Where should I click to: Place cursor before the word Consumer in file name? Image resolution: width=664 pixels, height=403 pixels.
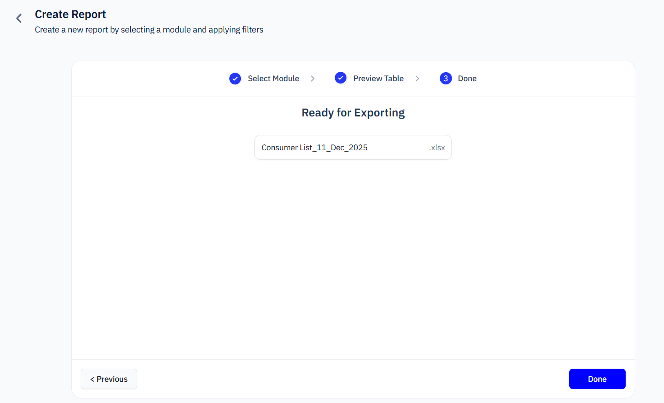[x=262, y=148]
